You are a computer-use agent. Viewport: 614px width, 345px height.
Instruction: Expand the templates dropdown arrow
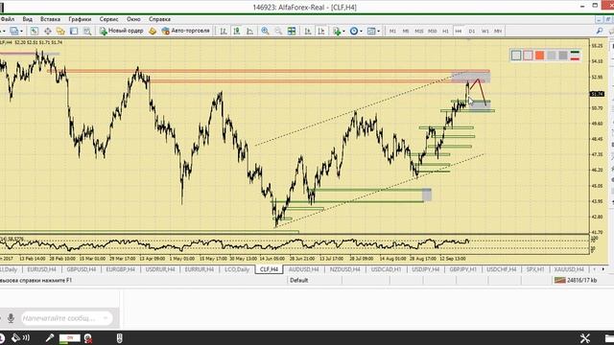[379, 32]
